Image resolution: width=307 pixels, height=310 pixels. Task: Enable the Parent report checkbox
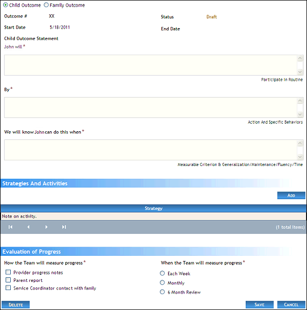[x=8, y=280]
